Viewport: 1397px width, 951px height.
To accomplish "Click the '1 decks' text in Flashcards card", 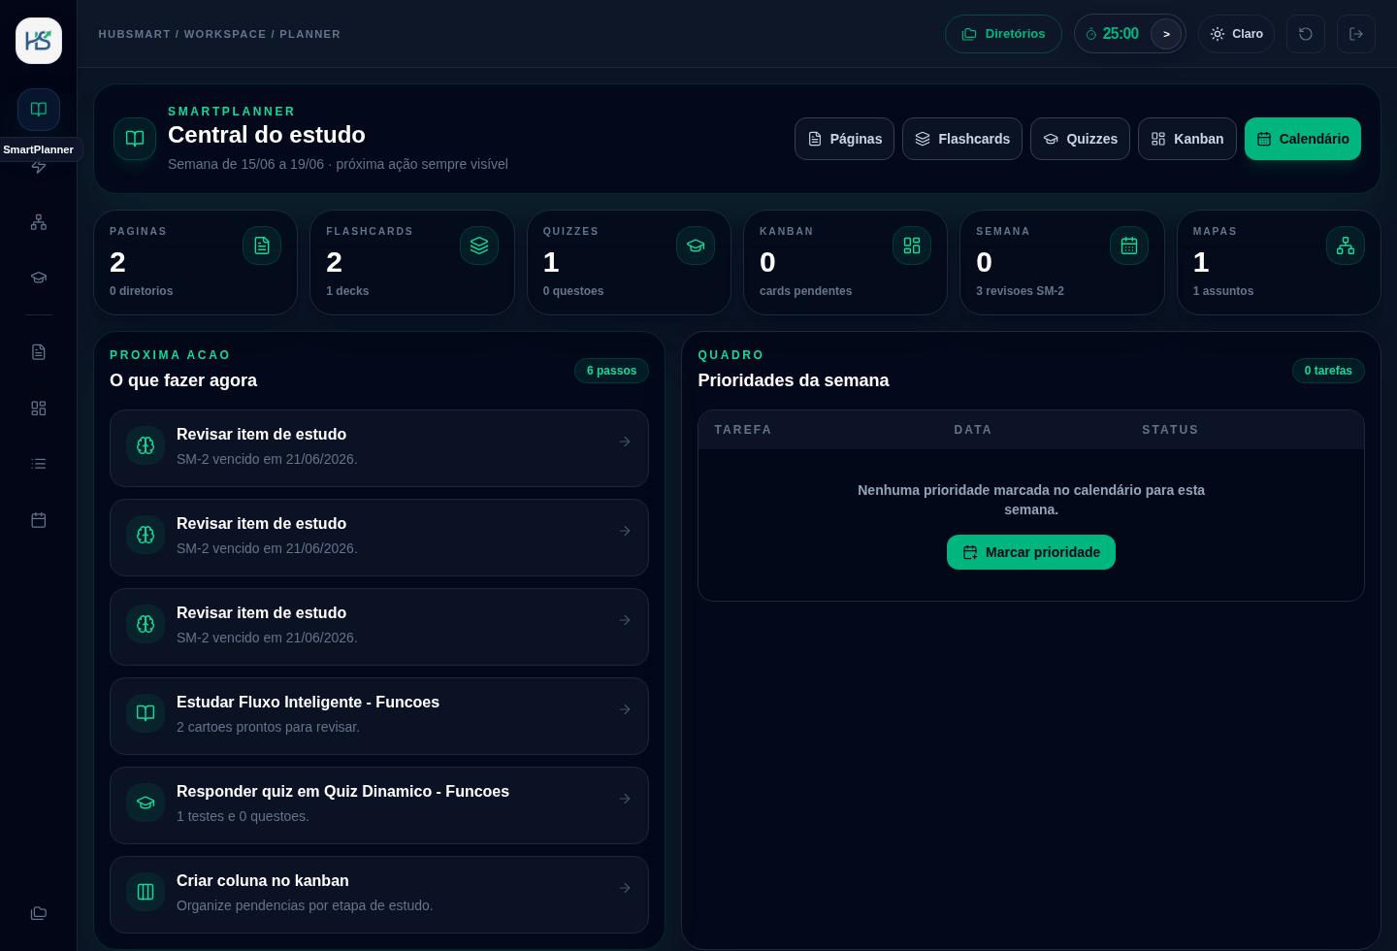I will pyautogui.click(x=347, y=291).
